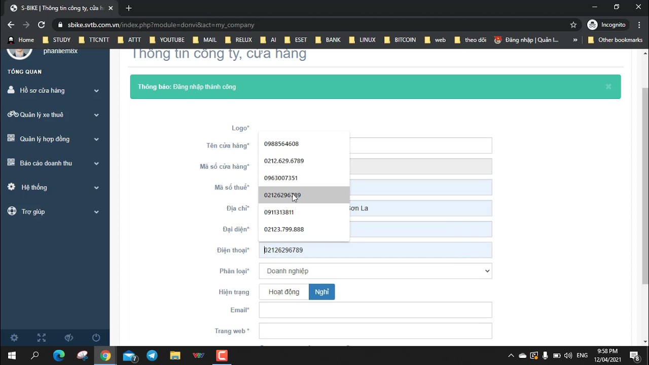
Task: Expand Trợ giúp menu
Action: pos(55,211)
